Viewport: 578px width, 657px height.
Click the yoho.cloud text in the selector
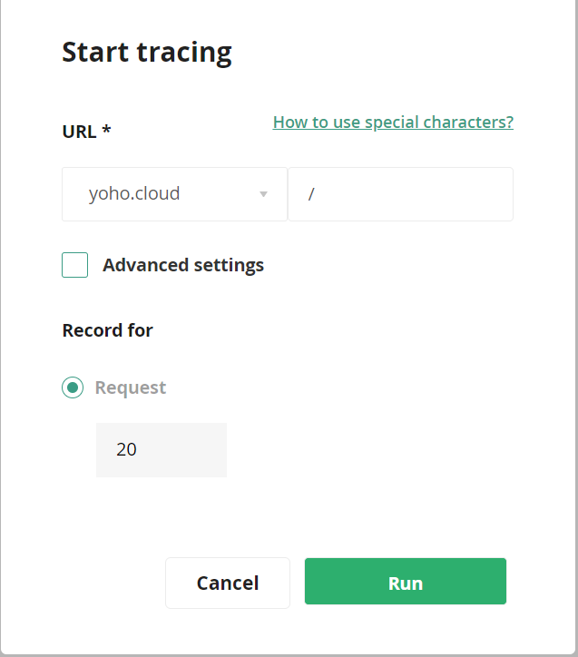coord(134,194)
